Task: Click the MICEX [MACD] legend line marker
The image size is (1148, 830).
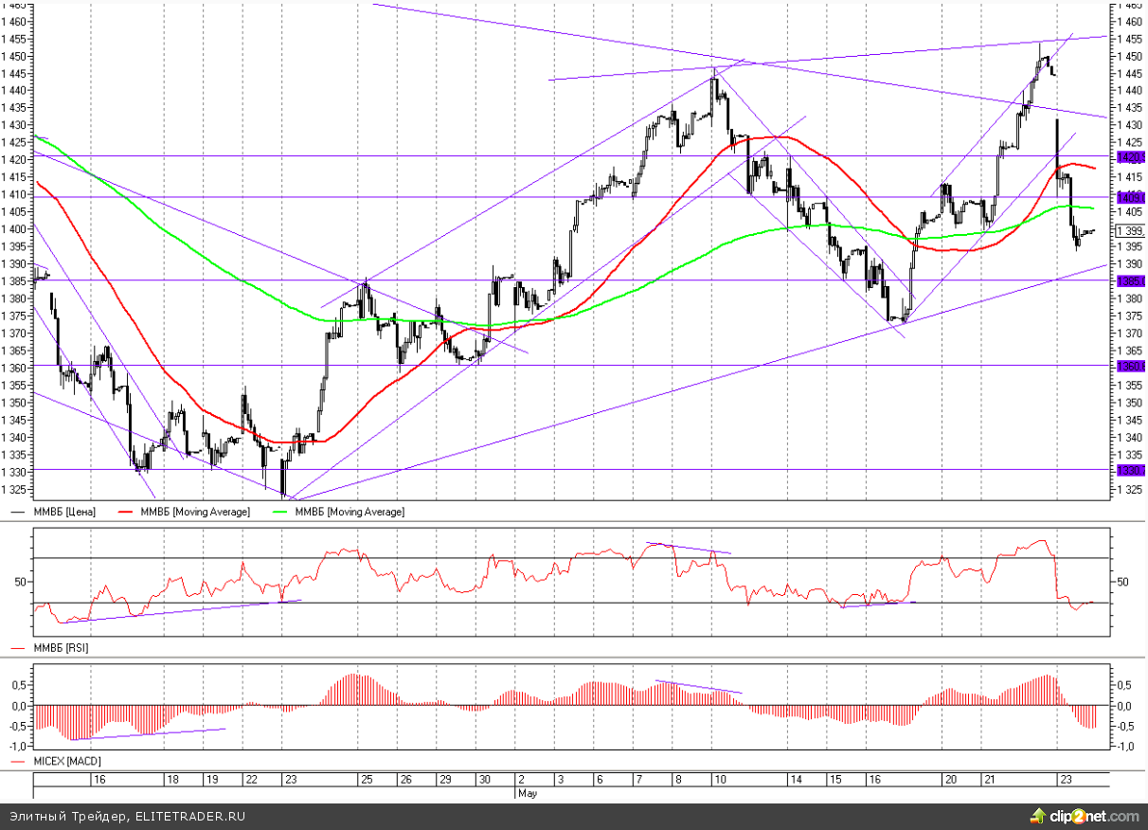Action: click(18, 762)
